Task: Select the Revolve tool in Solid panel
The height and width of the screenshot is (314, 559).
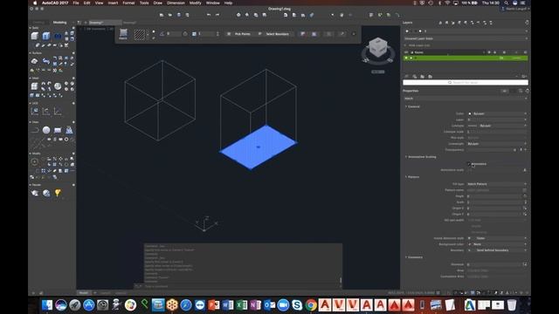Action: tap(58, 36)
